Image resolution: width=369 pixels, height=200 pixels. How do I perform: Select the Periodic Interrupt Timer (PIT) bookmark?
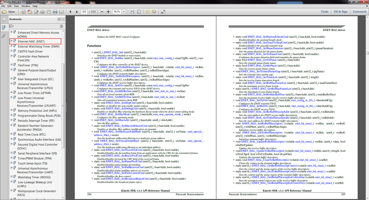click(36, 121)
